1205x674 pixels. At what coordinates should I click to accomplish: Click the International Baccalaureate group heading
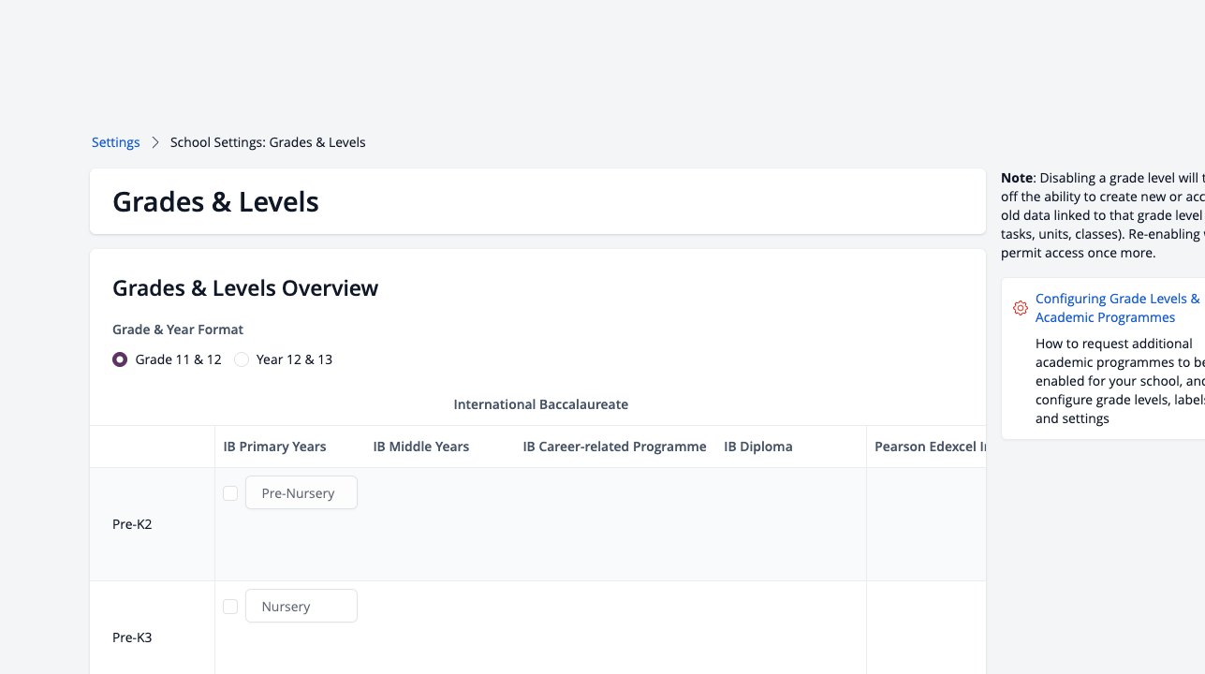click(x=541, y=404)
